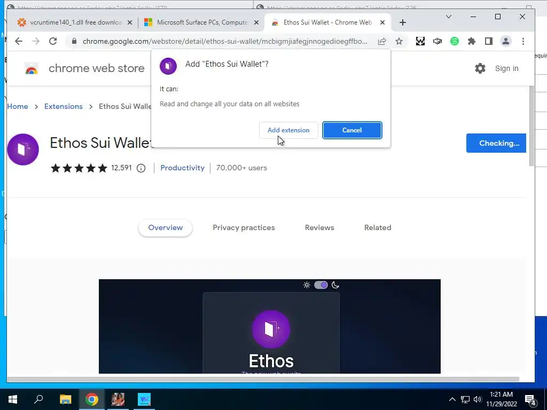Go to Home breadcrumb link

(x=18, y=106)
